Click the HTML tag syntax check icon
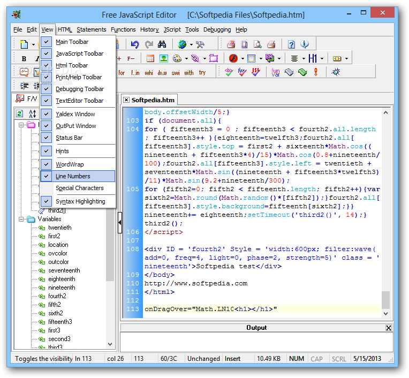 pyautogui.click(x=229, y=72)
